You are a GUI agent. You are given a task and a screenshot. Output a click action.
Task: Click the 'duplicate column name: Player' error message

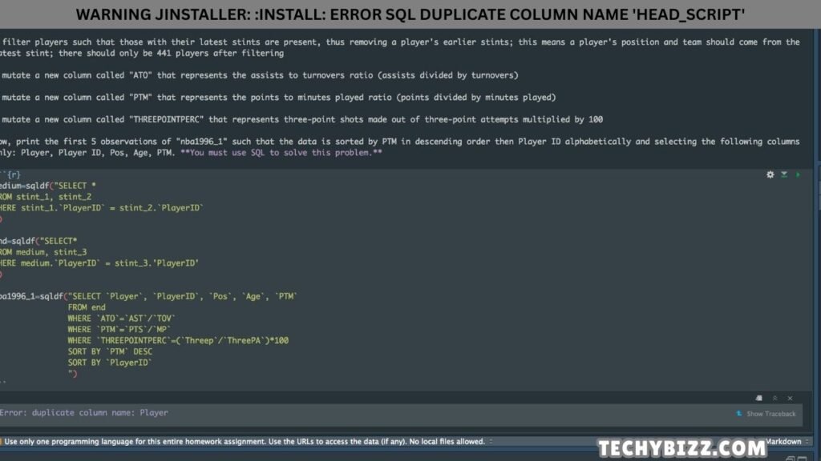[84, 413]
